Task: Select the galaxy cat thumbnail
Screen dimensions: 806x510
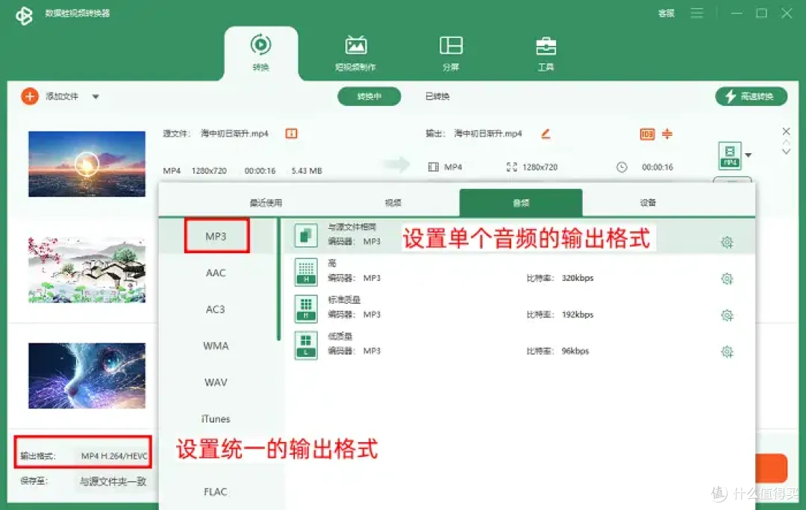Action: (x=87, y=376)
